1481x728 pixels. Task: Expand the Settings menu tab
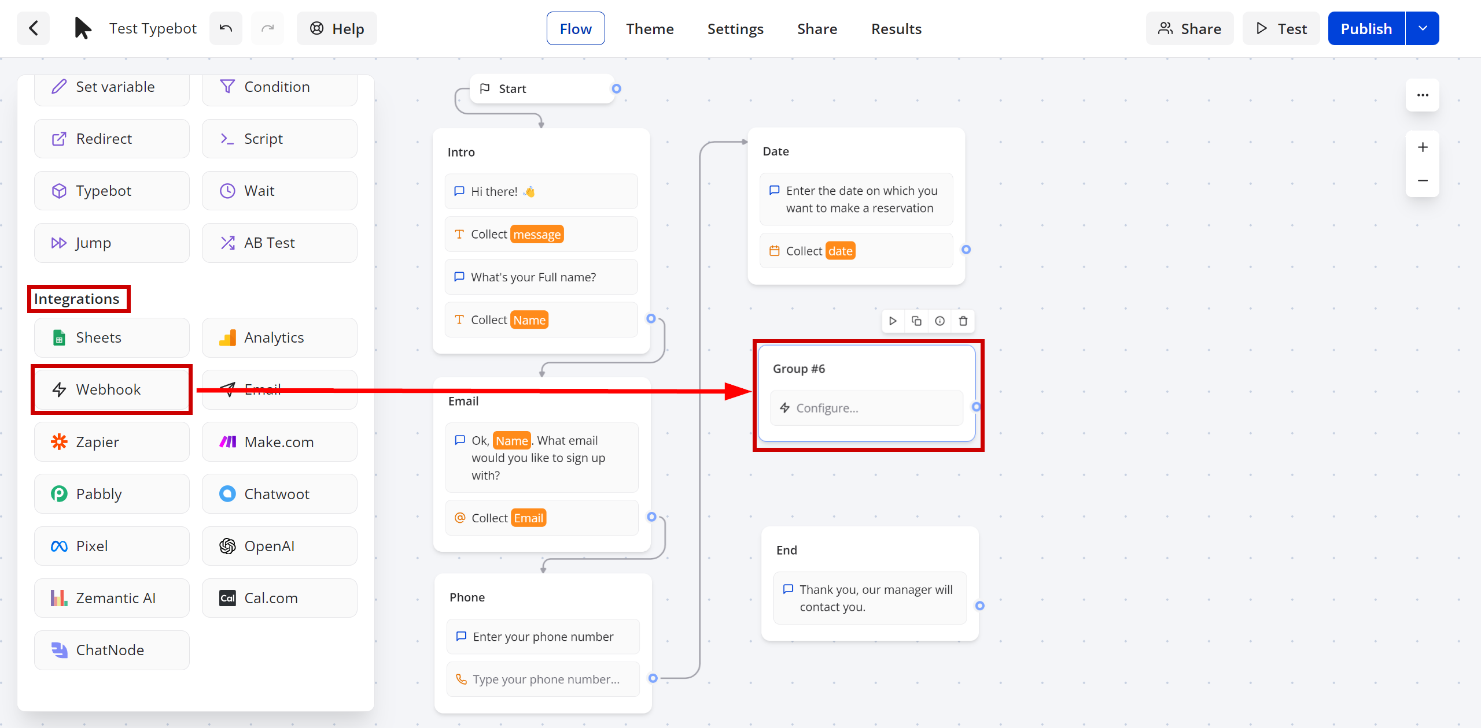point(735,28)
